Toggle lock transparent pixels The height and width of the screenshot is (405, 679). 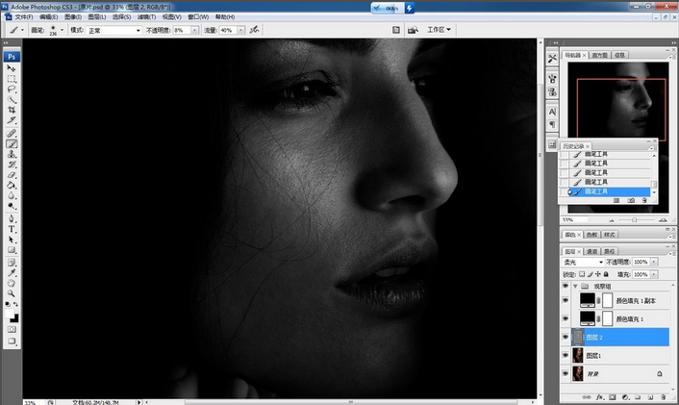pos(582,274)
